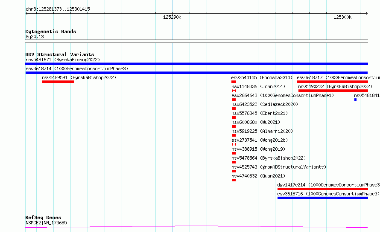Click the blue bar under esv3618714
This screenshot has height=232, width=380.
click(x=196, y=73)
